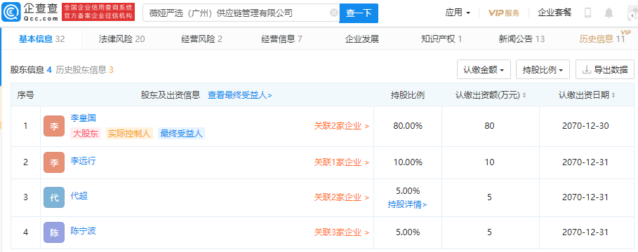Click the 10.00% shareholding cell
The height and width of the screenshot is (252, 638).
[408, 162]
